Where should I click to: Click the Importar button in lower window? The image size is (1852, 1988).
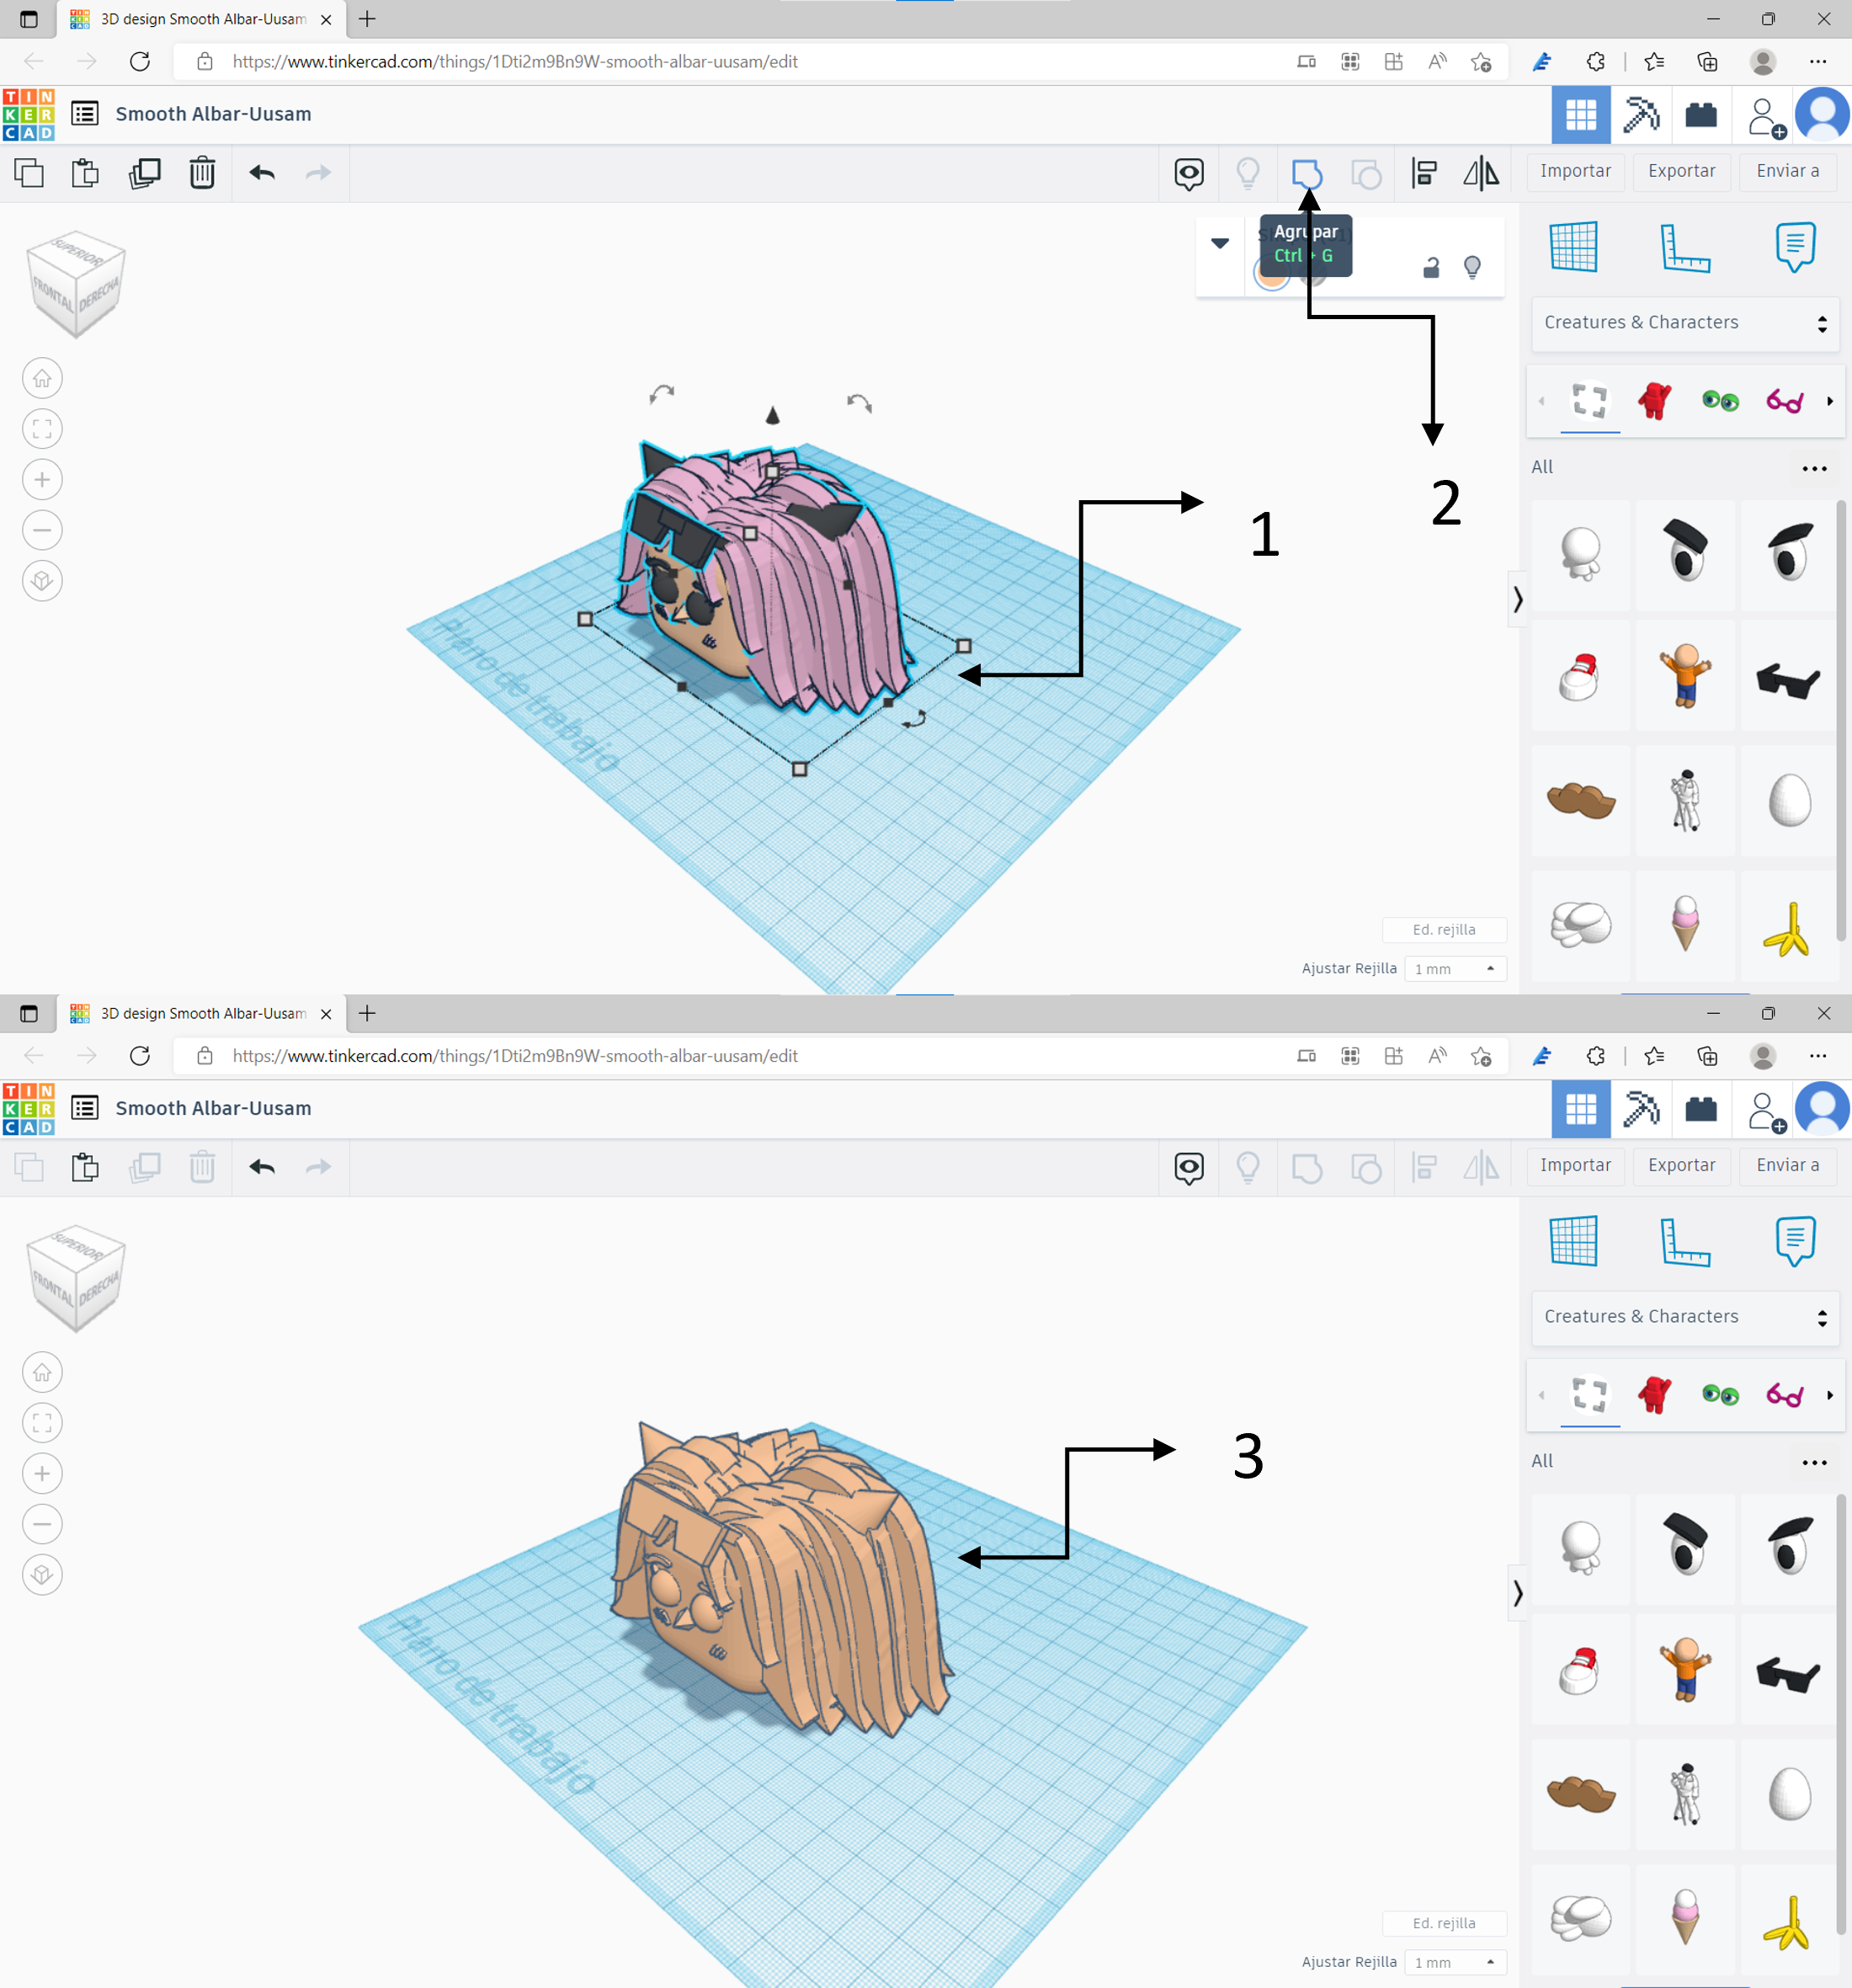pyautogui.click(x=1575, y=1165)
